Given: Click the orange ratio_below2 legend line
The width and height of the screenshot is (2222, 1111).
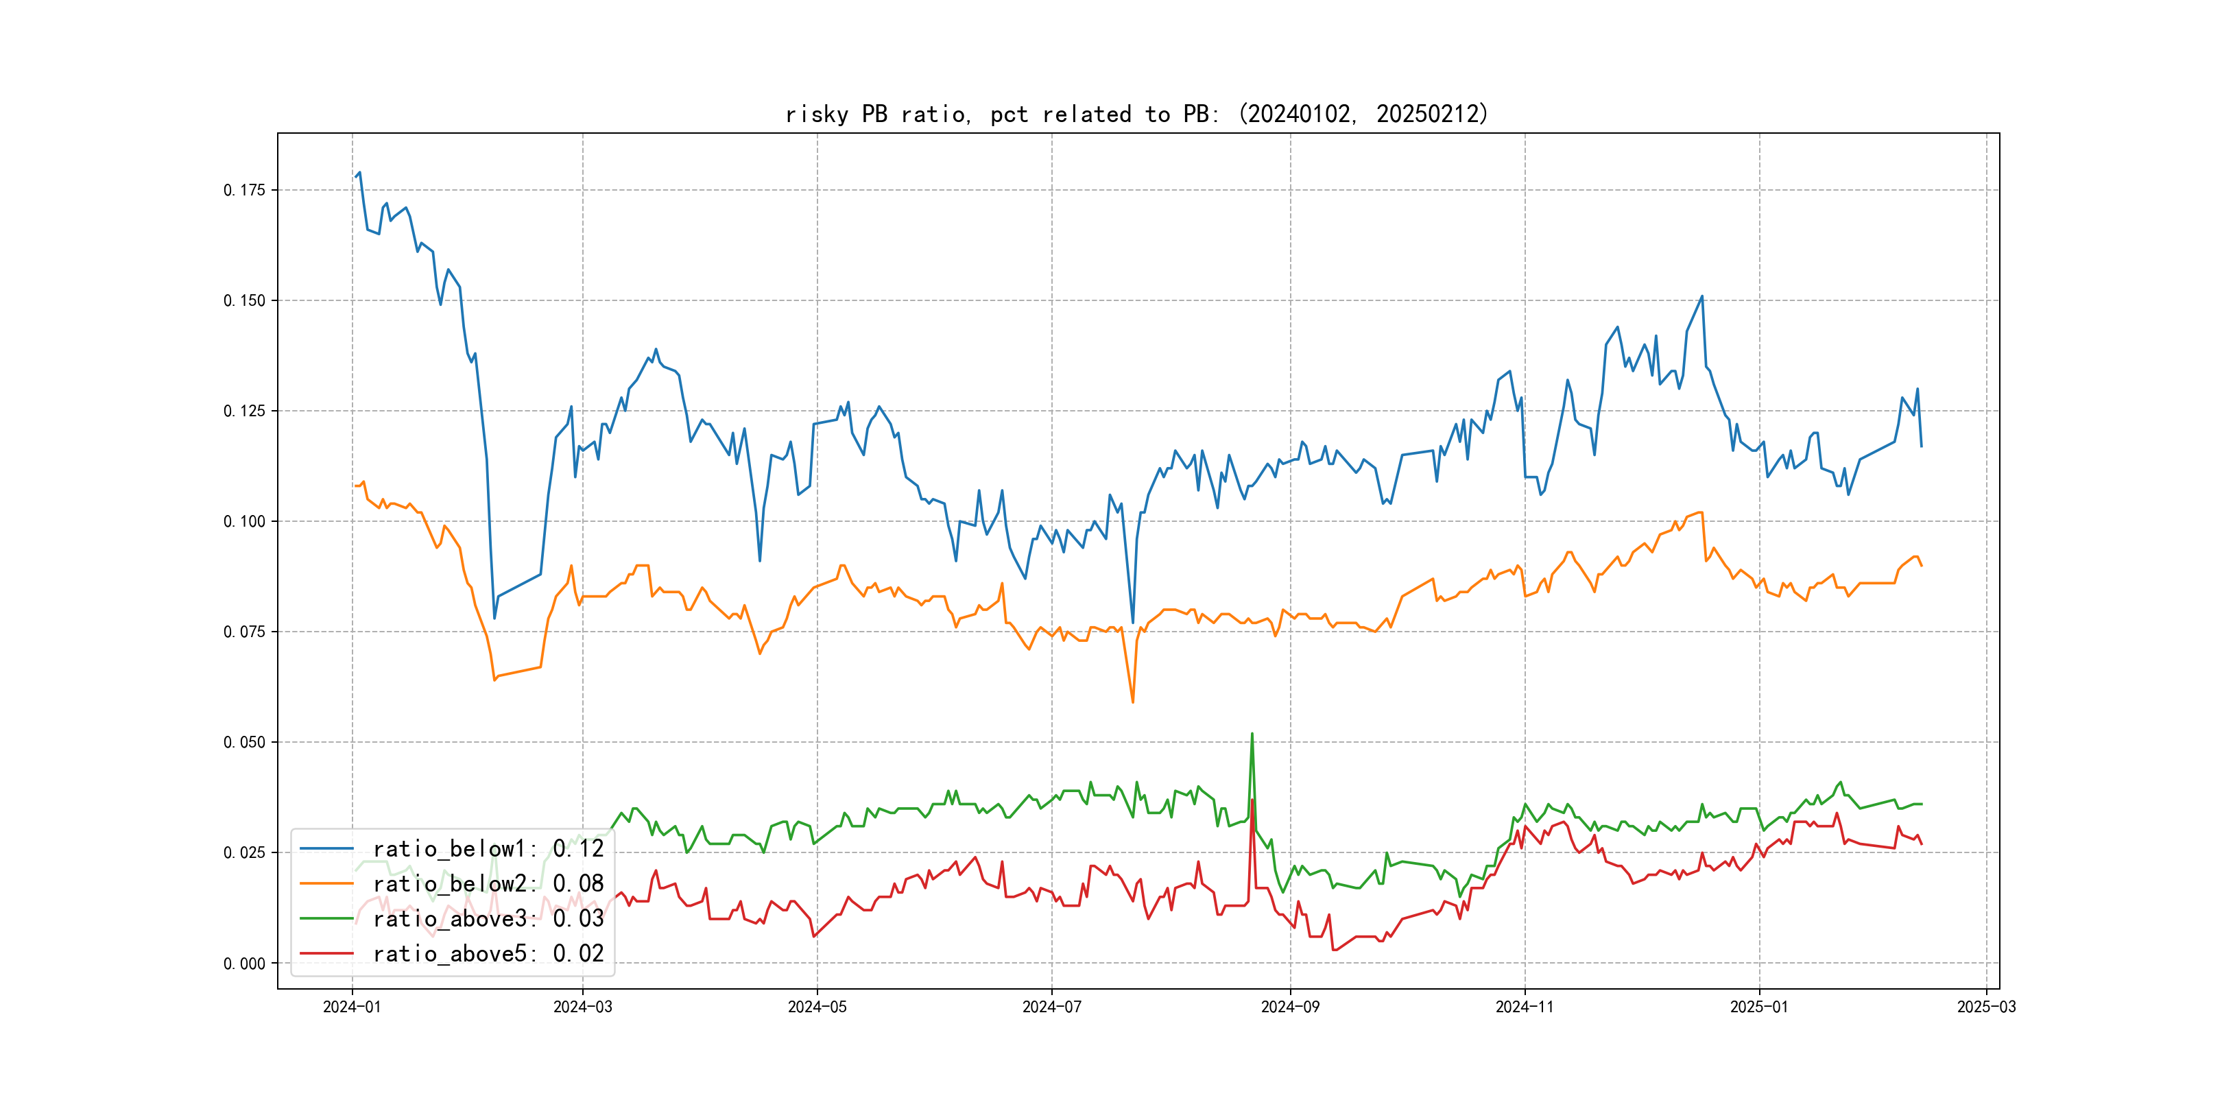Looking at the screenshot, I should (326, 883).
